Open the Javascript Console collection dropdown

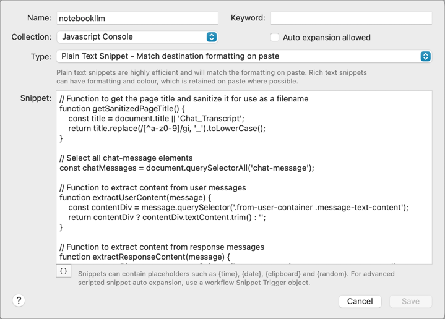(x=137, y=37)
